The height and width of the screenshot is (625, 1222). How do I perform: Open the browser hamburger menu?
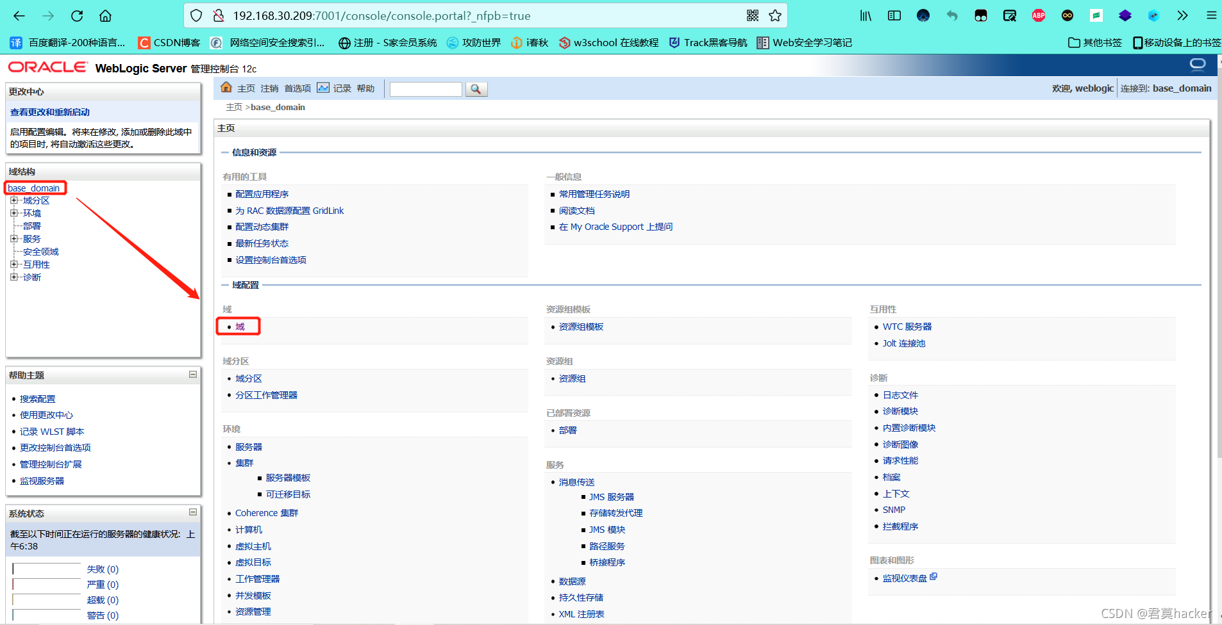tap(1211, 16)
